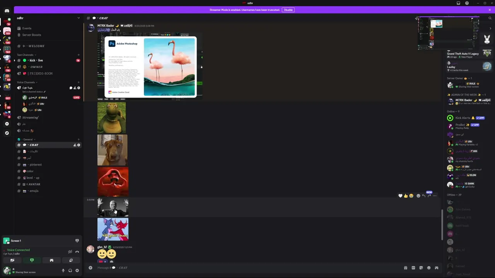The width and height of the screenshot is (495, 278).
Task: Click the chat scrollbar thumb
Action: tap(442, 225)
